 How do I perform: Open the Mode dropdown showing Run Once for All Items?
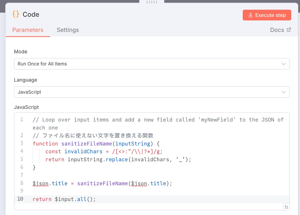tap(152, 64)
